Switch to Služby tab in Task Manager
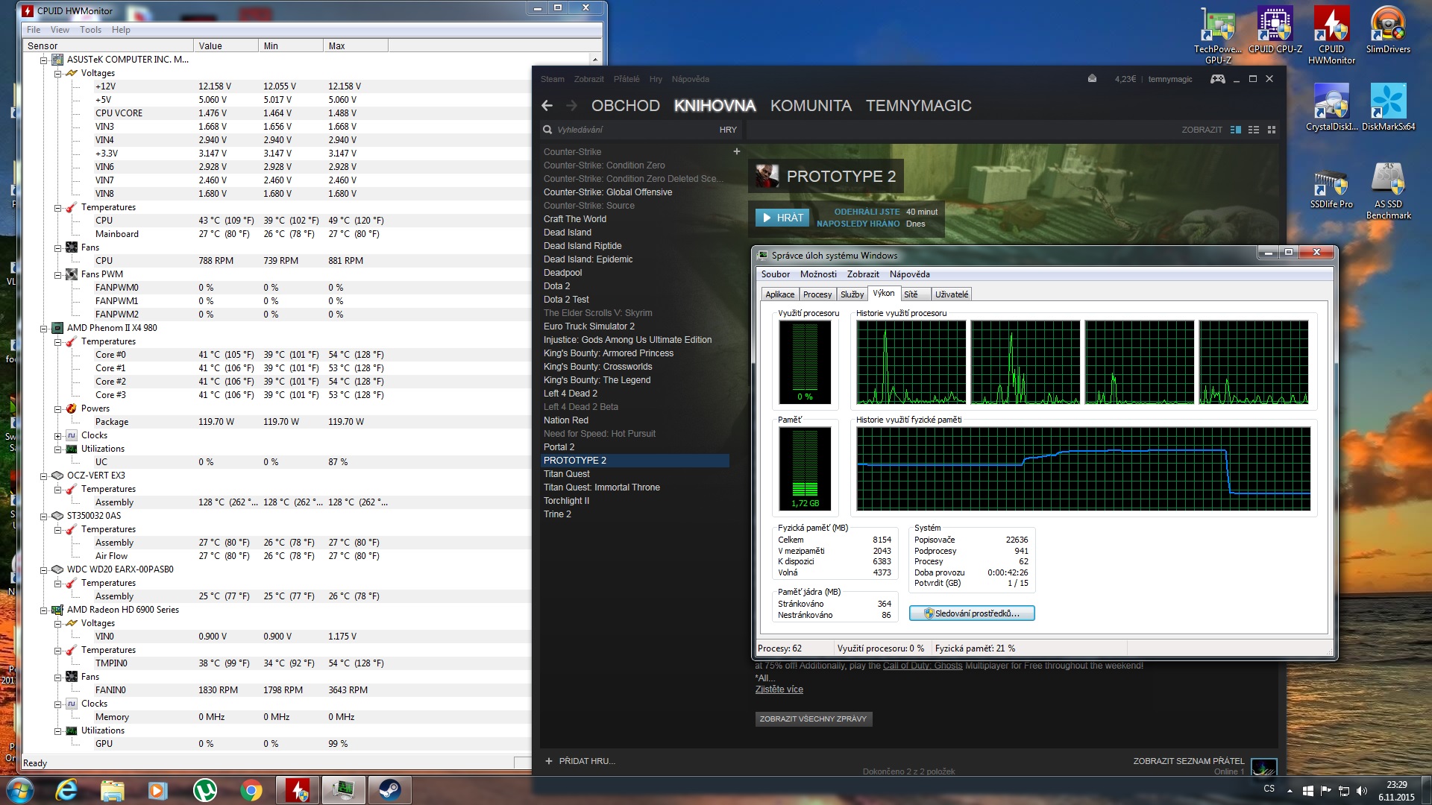 click(852, 294)
